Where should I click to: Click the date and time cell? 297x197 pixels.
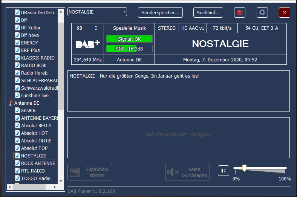pos(220,60)
